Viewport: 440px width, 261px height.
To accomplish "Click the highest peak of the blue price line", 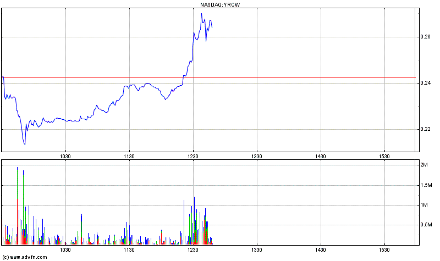I will point(201,14).
